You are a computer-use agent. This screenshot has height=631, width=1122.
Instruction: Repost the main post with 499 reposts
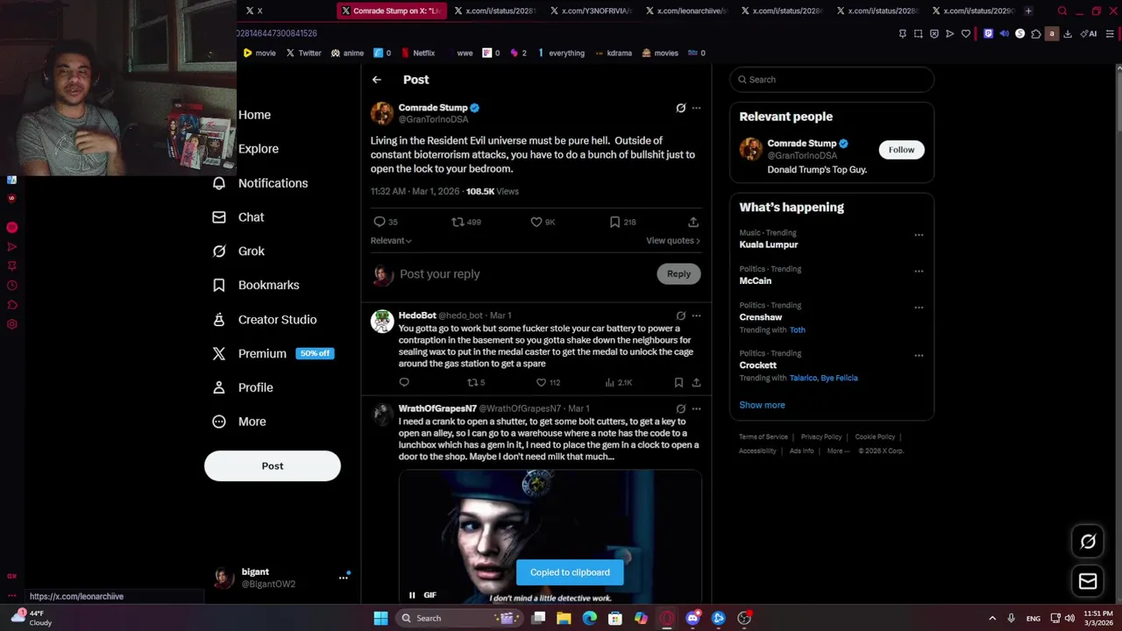458,223
